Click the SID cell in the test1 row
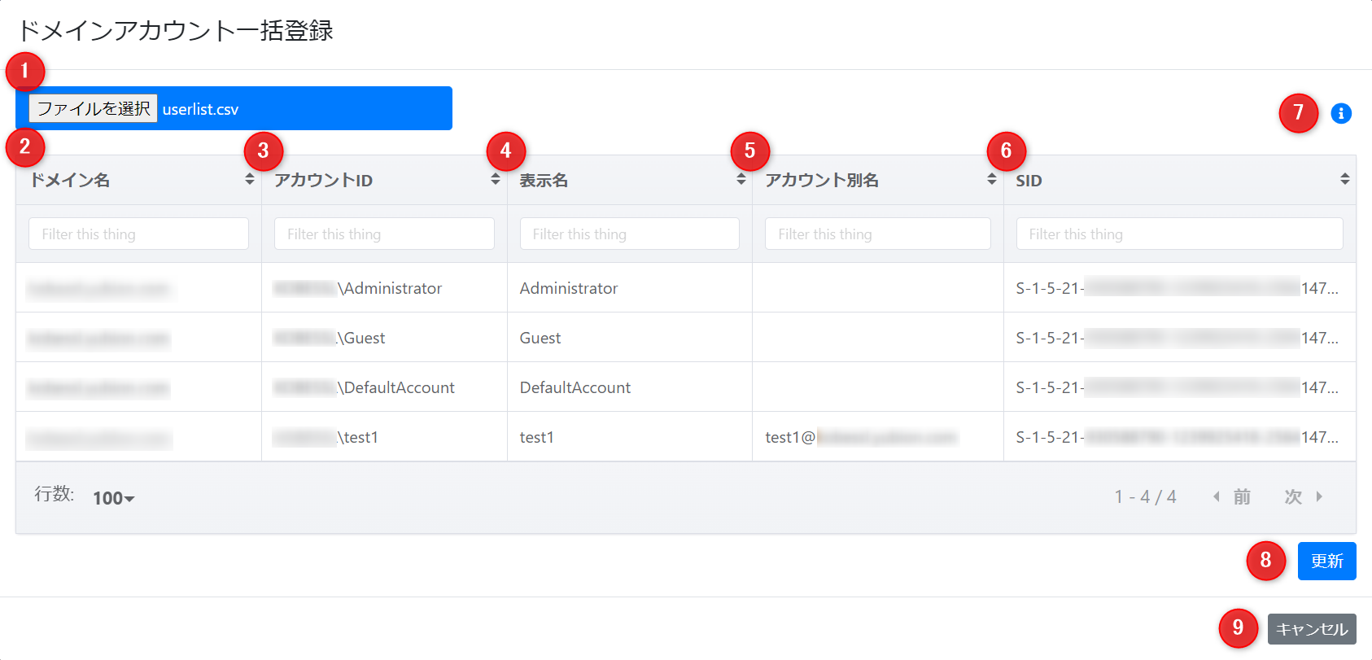The width and height of the screenshot is (1372, 660). pyautogui.click(x=1180, y=437)
